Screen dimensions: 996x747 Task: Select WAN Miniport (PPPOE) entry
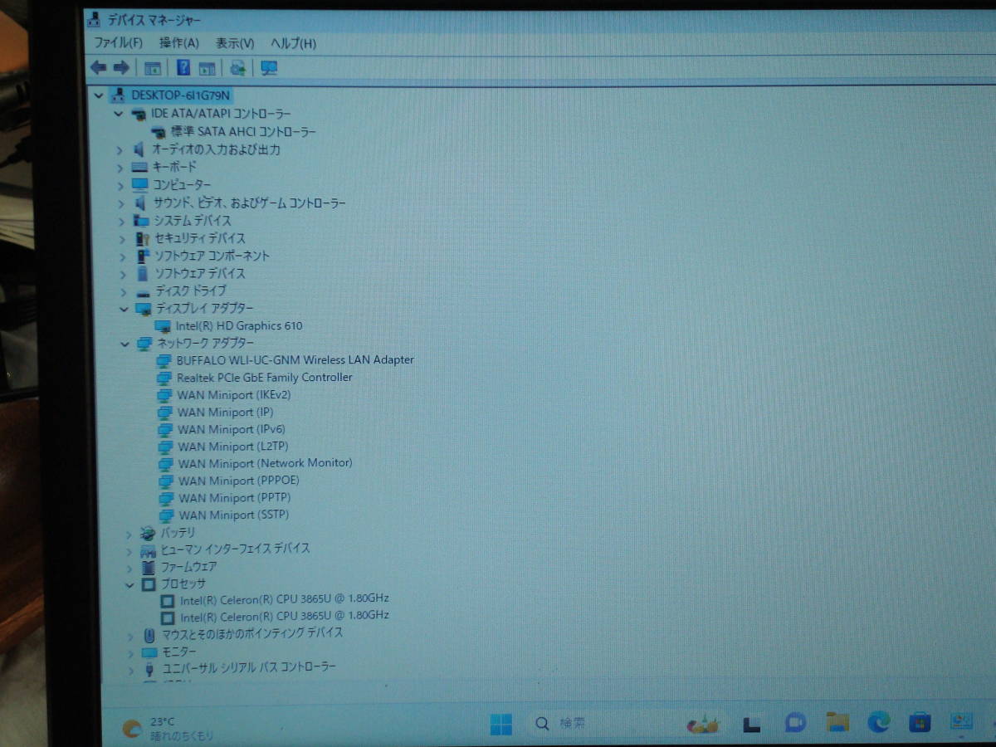pyautogui.click(x=238, y=481)
